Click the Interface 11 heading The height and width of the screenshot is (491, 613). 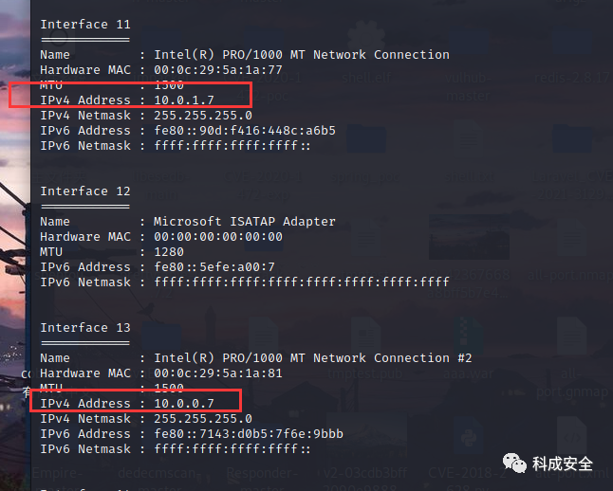85,25
